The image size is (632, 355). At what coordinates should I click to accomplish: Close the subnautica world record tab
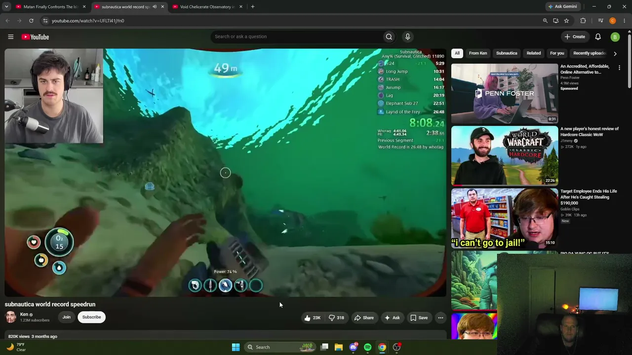click(162, 7)
